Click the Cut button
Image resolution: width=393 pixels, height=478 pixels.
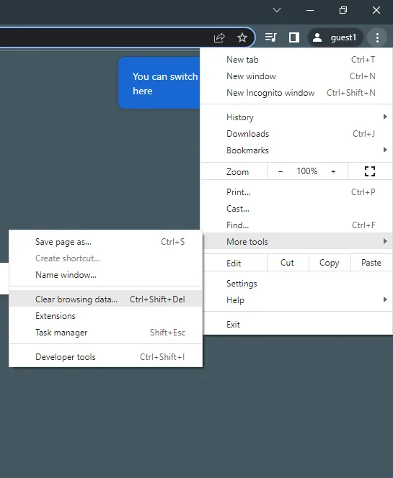(x=287, y=263)
